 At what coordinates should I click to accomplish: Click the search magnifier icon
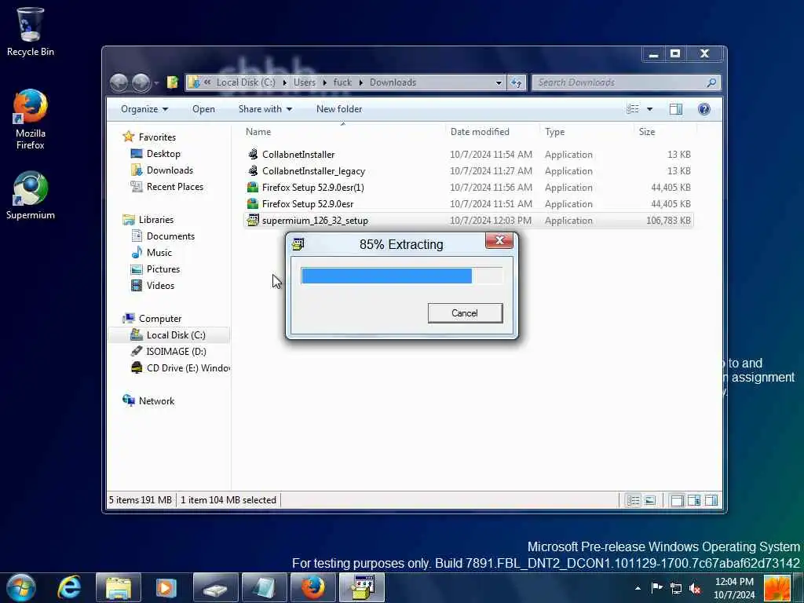[x=711, y=82]
